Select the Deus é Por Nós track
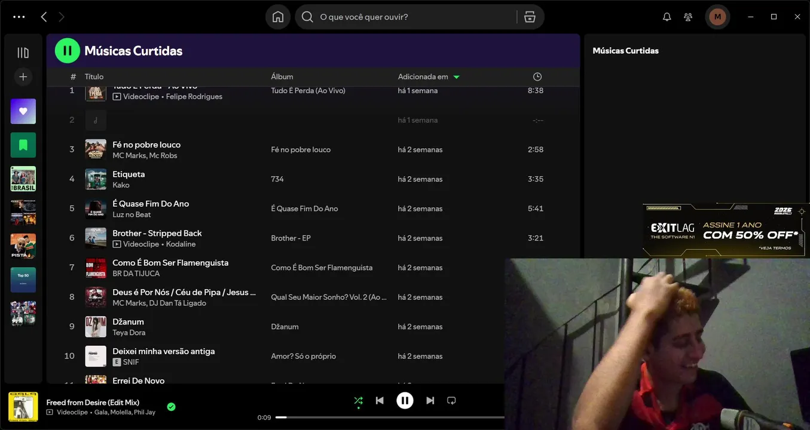This screenshot has height=430, width=810. coord(184,292)
